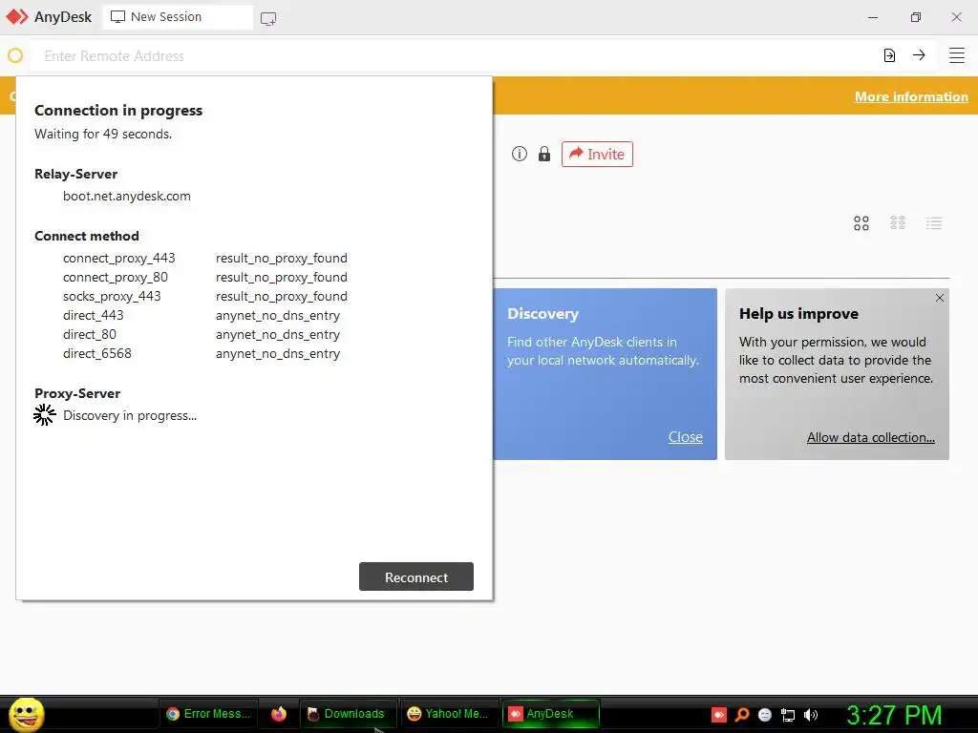Click the info circle icon near Invite
Image resolution: width=978 pixels, height=733 pixels.
pos(520,154)
